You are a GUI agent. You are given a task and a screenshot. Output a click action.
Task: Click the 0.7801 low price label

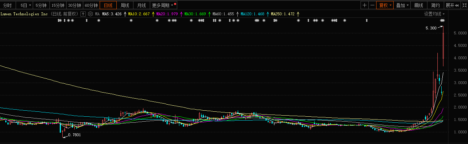click(x=74, y=135)
